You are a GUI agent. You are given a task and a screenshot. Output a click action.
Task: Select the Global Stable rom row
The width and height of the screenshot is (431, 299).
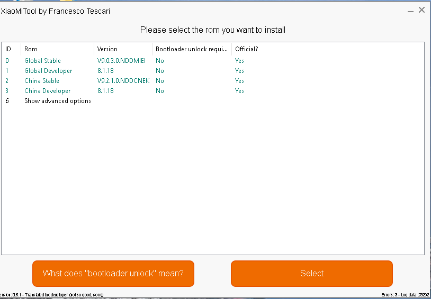(x=213, y=61)
